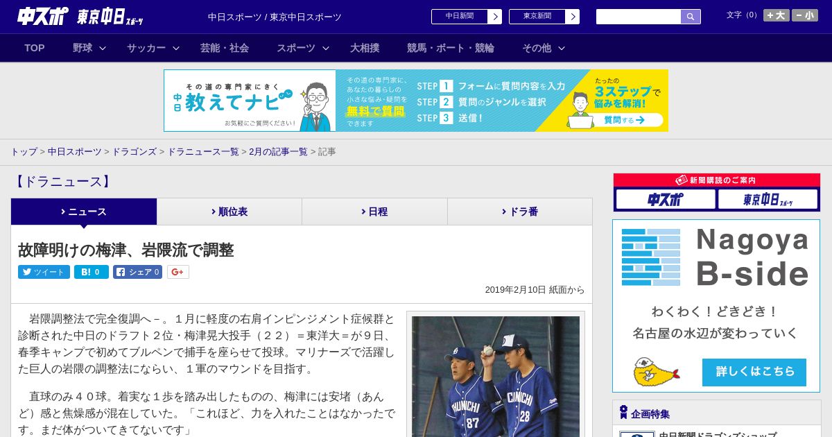
Task: Focus the header search input field
Action: 639,17
